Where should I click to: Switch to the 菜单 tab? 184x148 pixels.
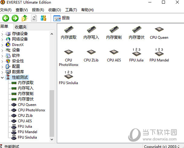tap(4, 26)
